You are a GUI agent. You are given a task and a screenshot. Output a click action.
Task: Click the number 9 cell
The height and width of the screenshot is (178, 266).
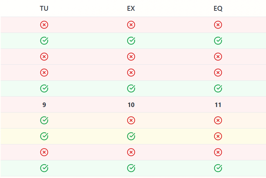coord(44,105)
